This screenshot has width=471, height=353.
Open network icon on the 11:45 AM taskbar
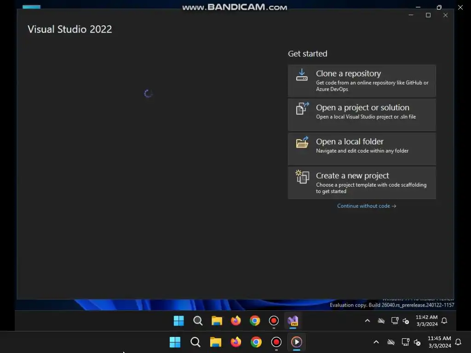point(405,342)
